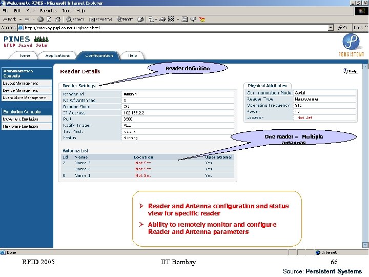Screen dimensions: 369x277
Task: Click the page scrollbar up arrow
Action: pyautogui.click(x=365, y=67)
